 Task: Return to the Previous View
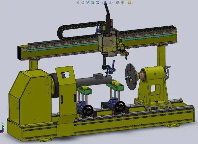[x=88, y=3]
